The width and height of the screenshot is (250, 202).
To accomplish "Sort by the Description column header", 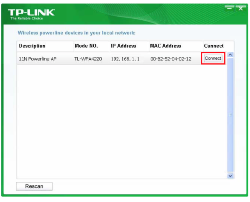I will click(x=32, y=46).
